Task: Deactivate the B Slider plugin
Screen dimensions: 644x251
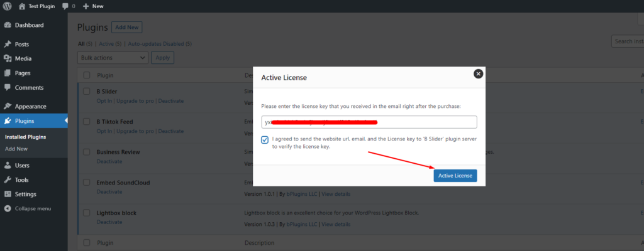Action: pos(171,101)
